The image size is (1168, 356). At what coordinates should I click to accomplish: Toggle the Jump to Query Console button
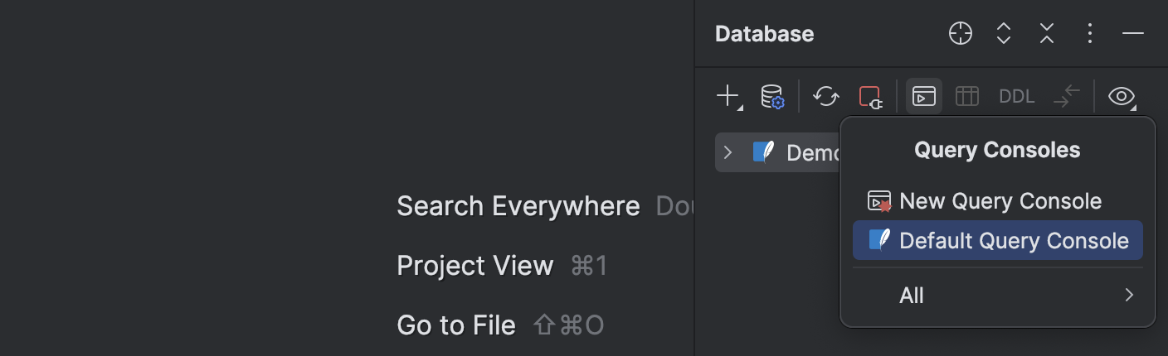coord(924,97)
